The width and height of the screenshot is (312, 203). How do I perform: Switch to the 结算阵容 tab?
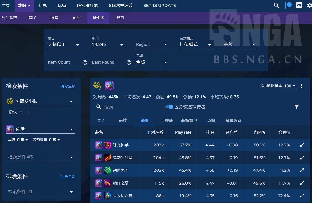click(x=233, y=120)
